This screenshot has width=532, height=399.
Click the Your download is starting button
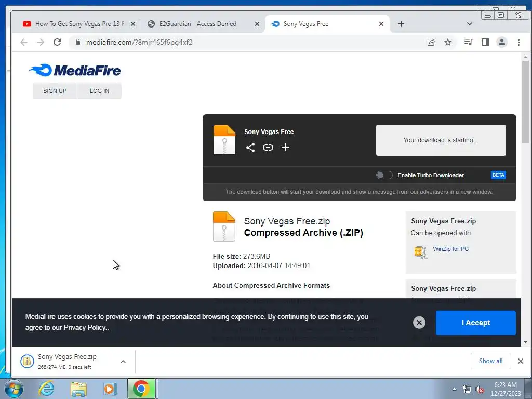click(x=441, y=140)
